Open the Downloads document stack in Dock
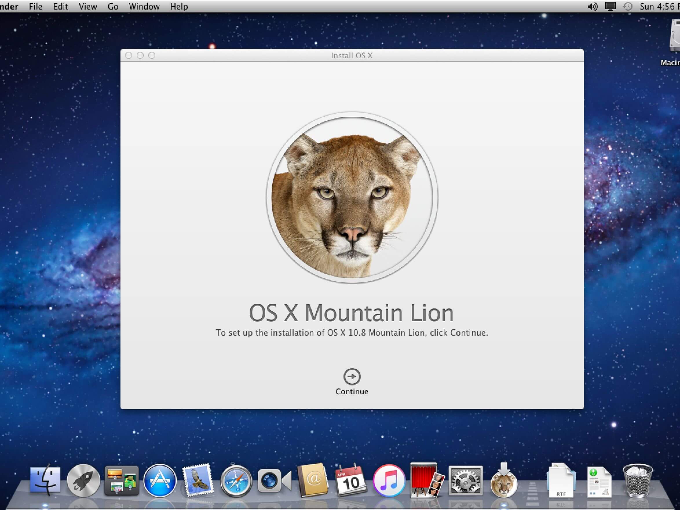The width and height of the screenshot is (680, 510). 599,482
